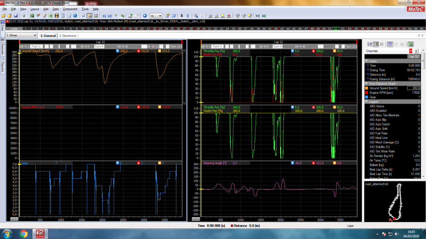This screenshot has width=426, height=239.
Task: Click the last toolbar icon with green dashes
Action: click(x=264, y=16)
